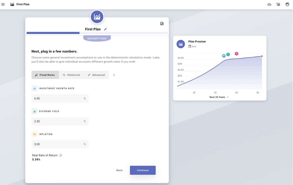Click the Investment Growth Rate input field

pyautogui.click(x=57, y=99)
